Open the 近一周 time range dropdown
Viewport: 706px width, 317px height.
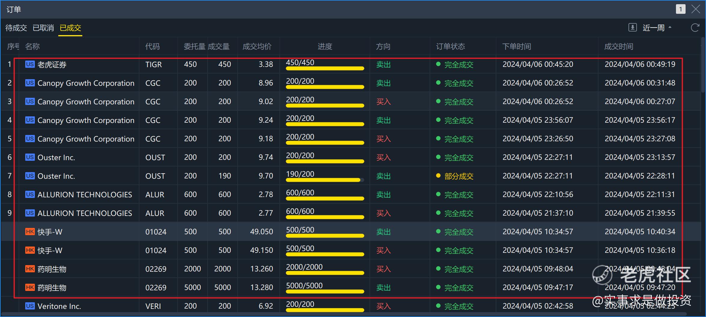657,28
